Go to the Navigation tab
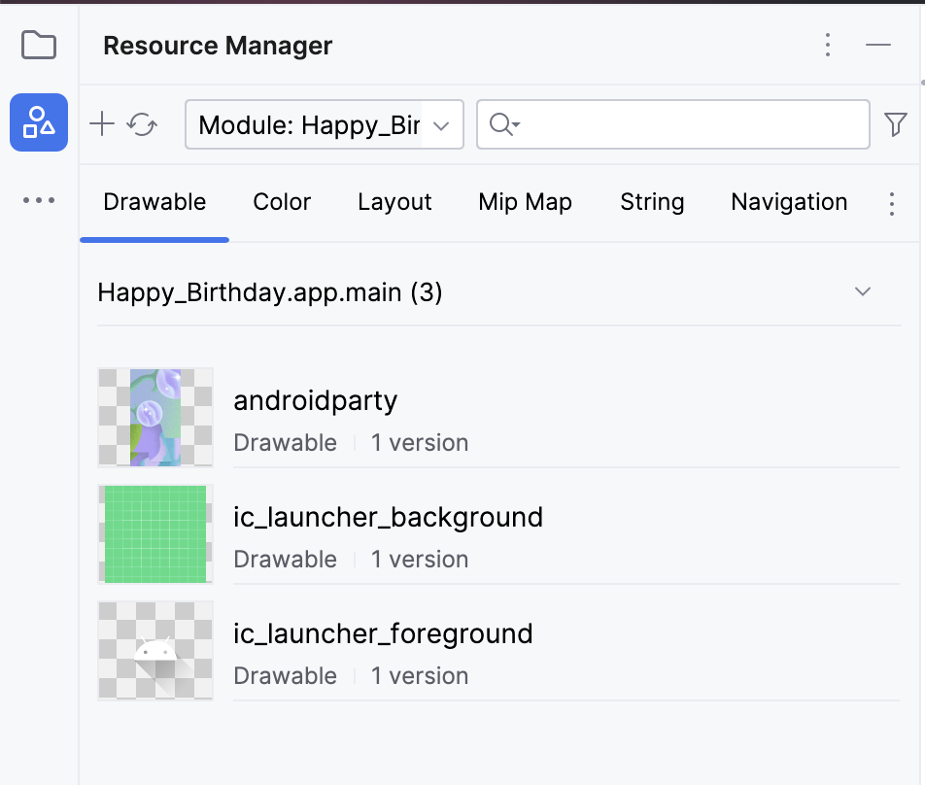The image size is (925, 785). coord(789,202)
